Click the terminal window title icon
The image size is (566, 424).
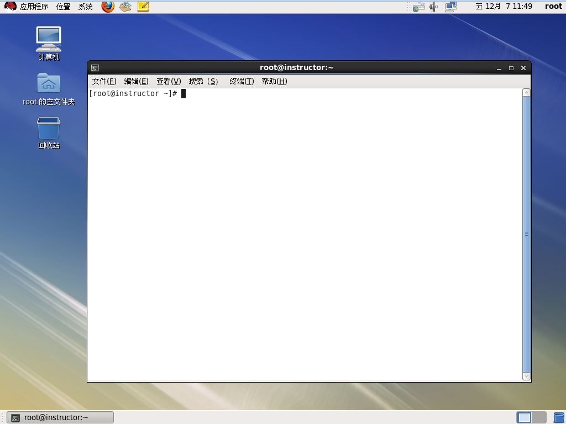tap(95, 68)
